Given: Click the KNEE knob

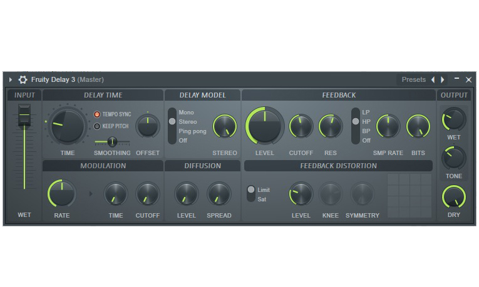Looking at the screenshot, I should tap(330, 194).
